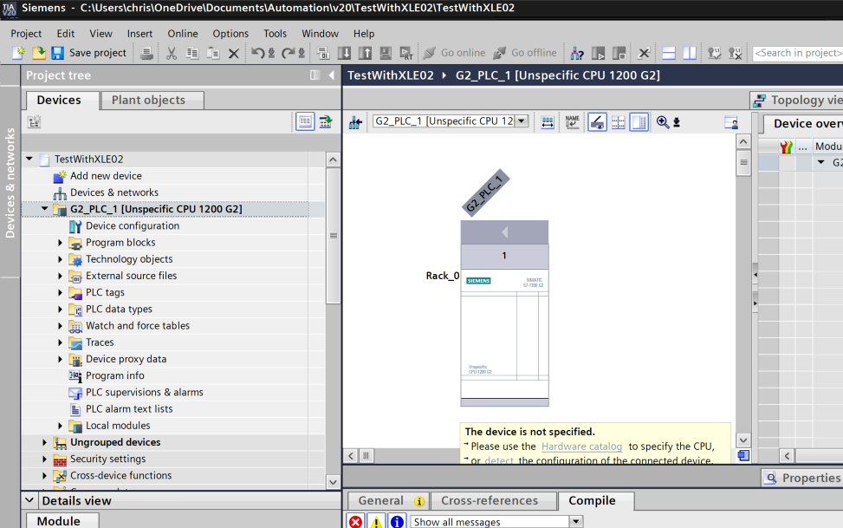The width and height of the screenshot is (843, 528).
Task: Click the Save project button
Action: (90, 53)
